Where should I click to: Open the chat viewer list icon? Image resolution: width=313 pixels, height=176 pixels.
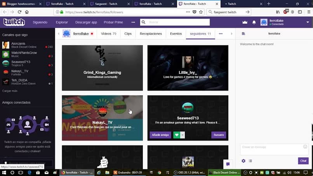pos(250,161)
